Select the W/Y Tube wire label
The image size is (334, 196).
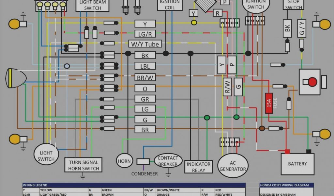point(145,44)
